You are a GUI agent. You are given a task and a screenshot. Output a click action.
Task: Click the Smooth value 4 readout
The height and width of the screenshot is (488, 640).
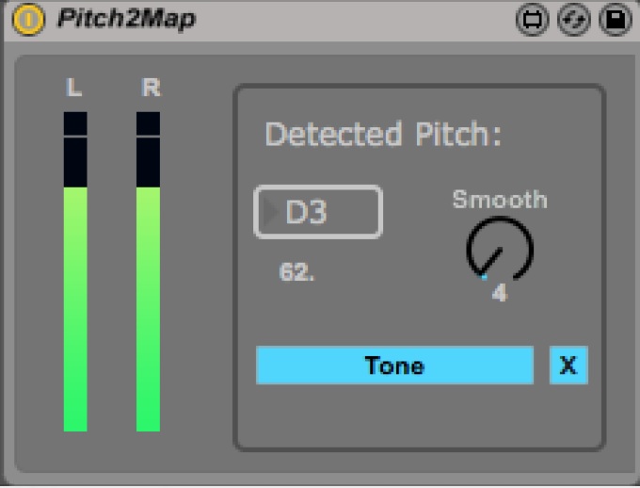(499, 293)
